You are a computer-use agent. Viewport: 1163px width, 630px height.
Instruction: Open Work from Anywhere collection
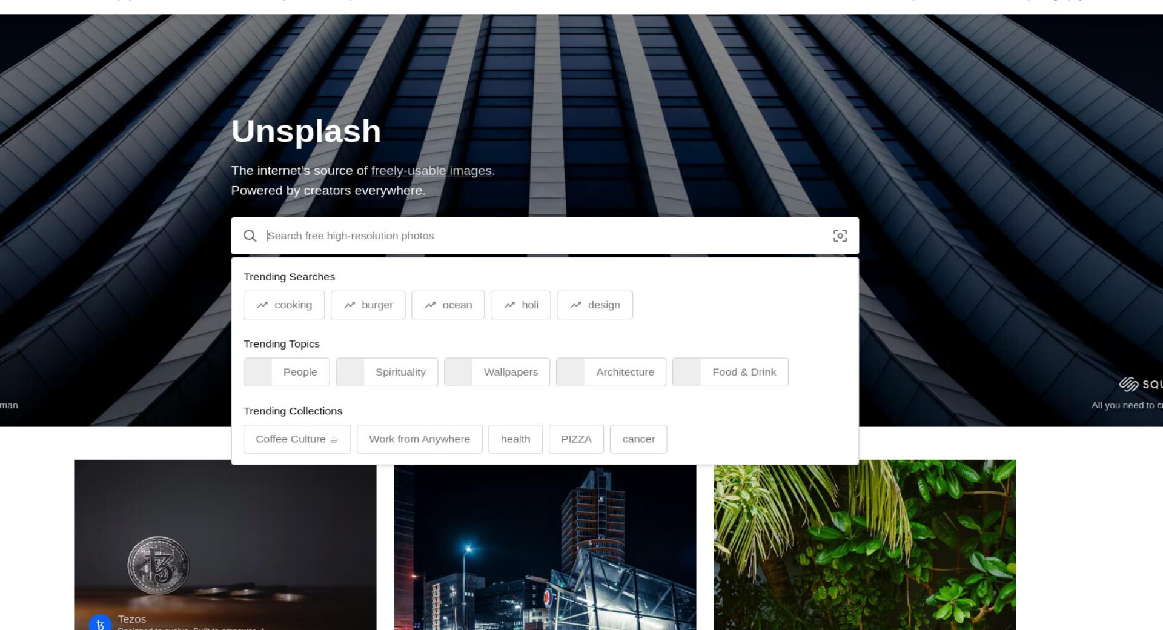(x=419, y=439)
